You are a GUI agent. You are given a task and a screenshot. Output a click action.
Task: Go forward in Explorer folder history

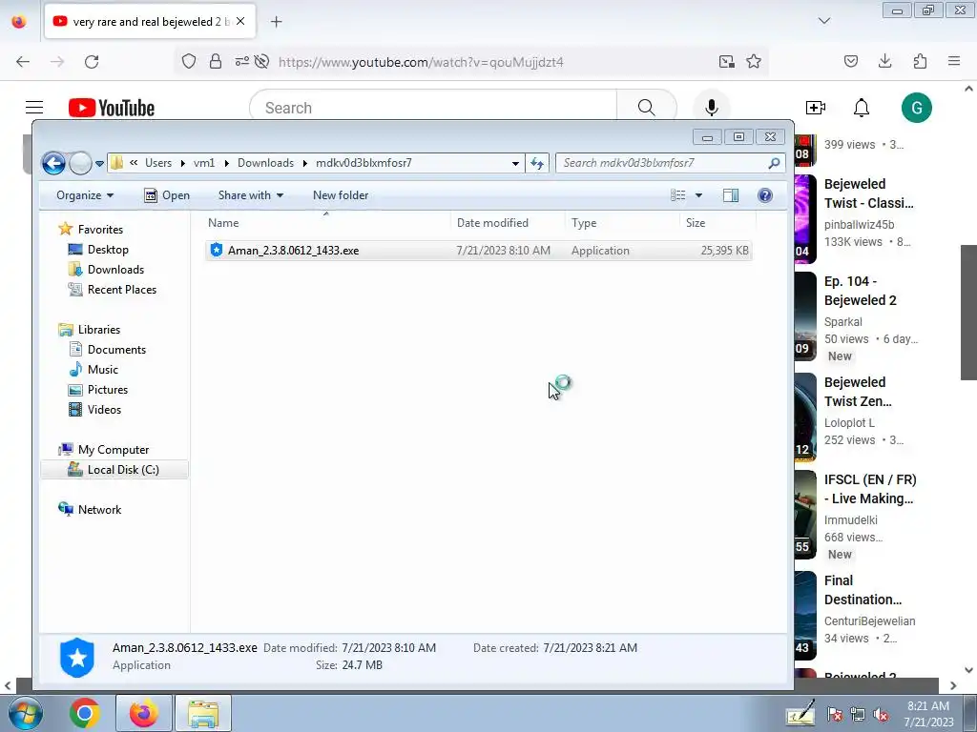(x=80, y=164)
